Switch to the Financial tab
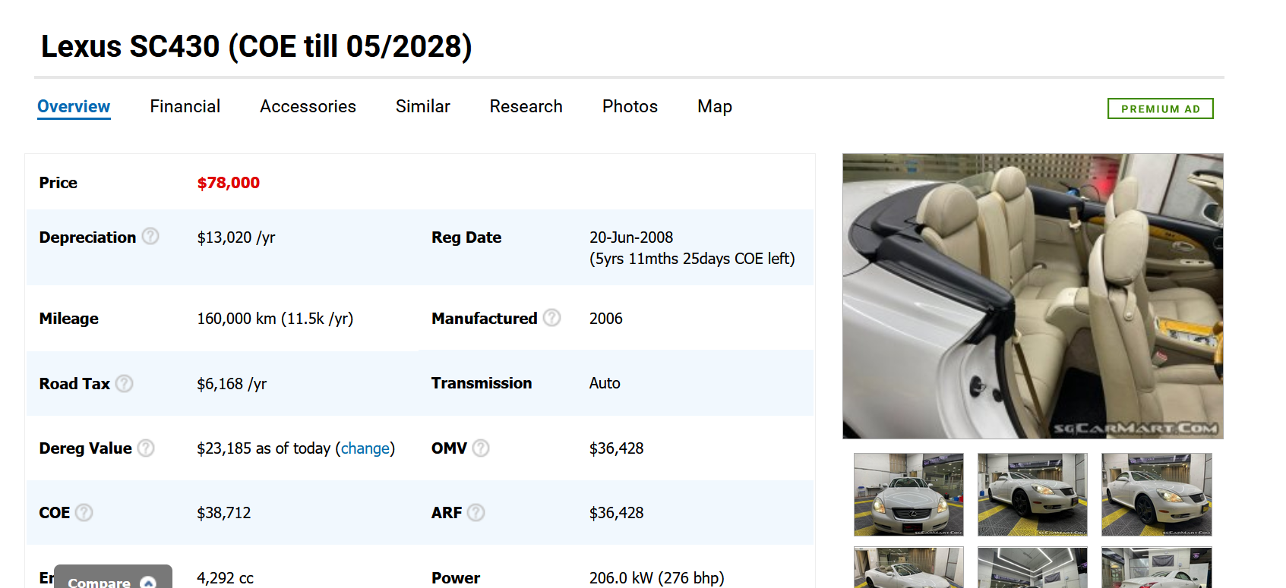 pyautogui.click(x=185, y=107)
